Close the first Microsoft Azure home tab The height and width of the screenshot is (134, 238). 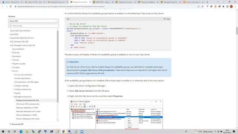[x=22, y=2]
